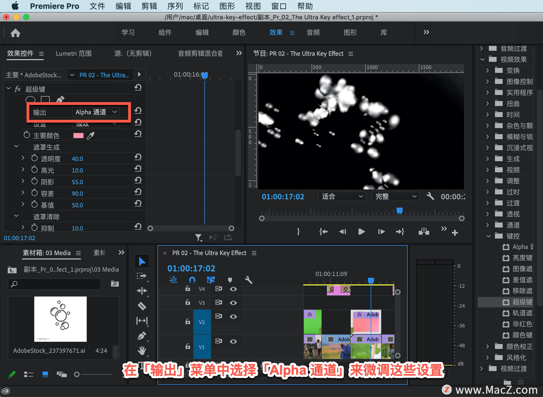Image resolution: width=543 pixels, height=397 pixels.
Task: Collapse the 视频效果 folder
Action: (x=482, y=59)
